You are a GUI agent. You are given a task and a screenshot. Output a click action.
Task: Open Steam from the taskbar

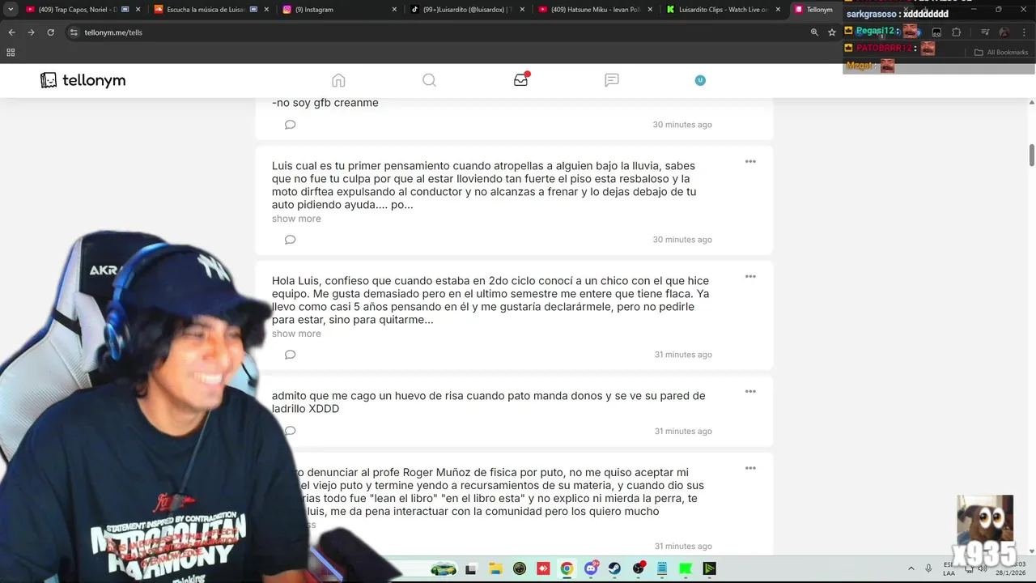614,568
